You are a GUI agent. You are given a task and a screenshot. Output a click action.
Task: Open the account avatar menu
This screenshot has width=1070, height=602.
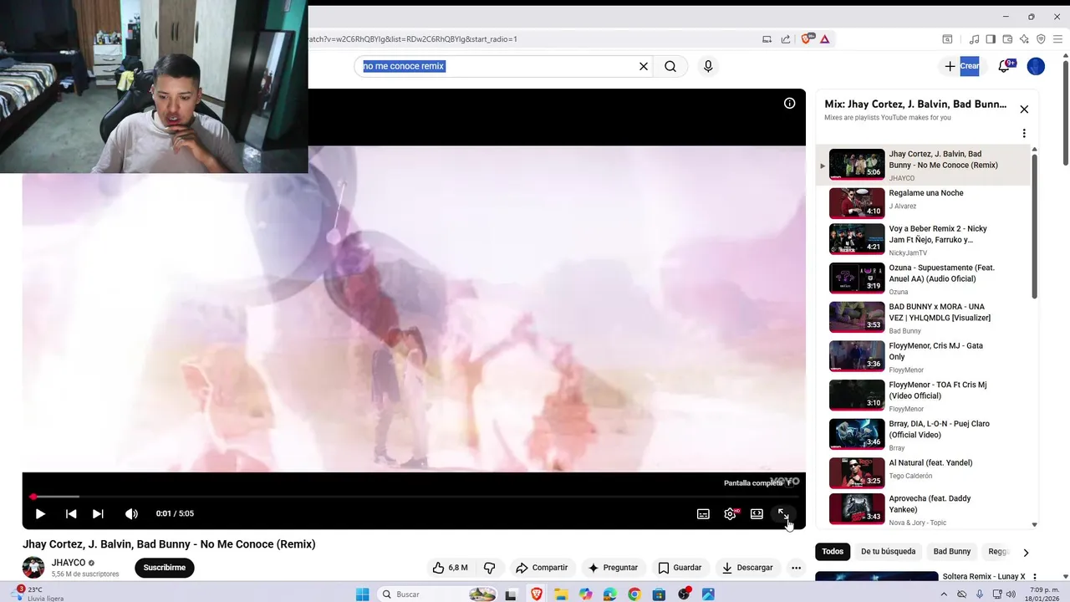pyautogui.click(x=1036, y=66)
